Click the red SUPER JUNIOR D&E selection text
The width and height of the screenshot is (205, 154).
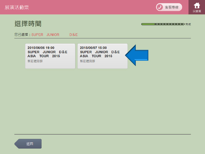54,35
